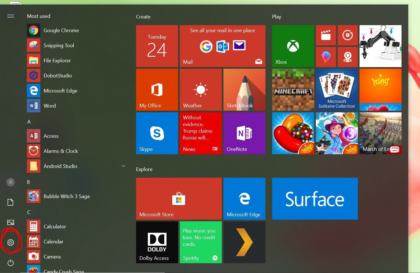Open the Paint 3D tile
Screen dimensions: 420x273
tap(326, 57)
